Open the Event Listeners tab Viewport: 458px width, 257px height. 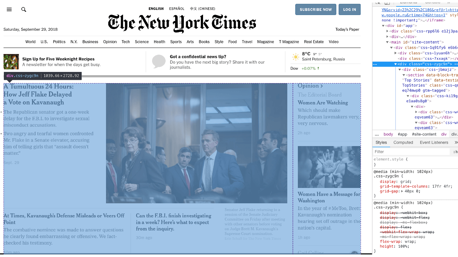(x=434, y=143)
